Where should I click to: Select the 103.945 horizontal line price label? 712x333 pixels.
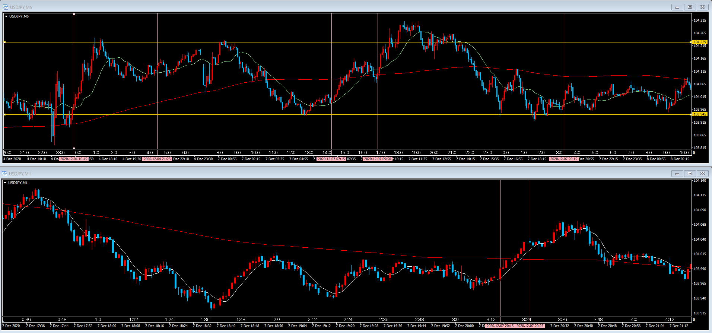pos(700,114)
